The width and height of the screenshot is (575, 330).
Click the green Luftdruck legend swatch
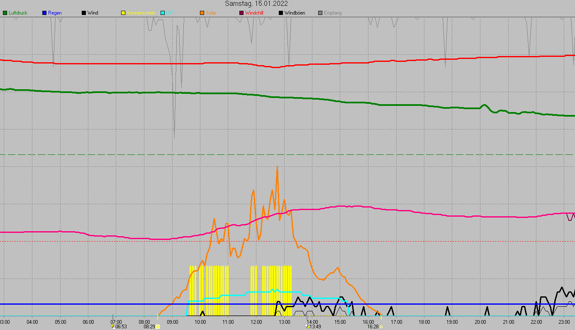tap(5, 13)
